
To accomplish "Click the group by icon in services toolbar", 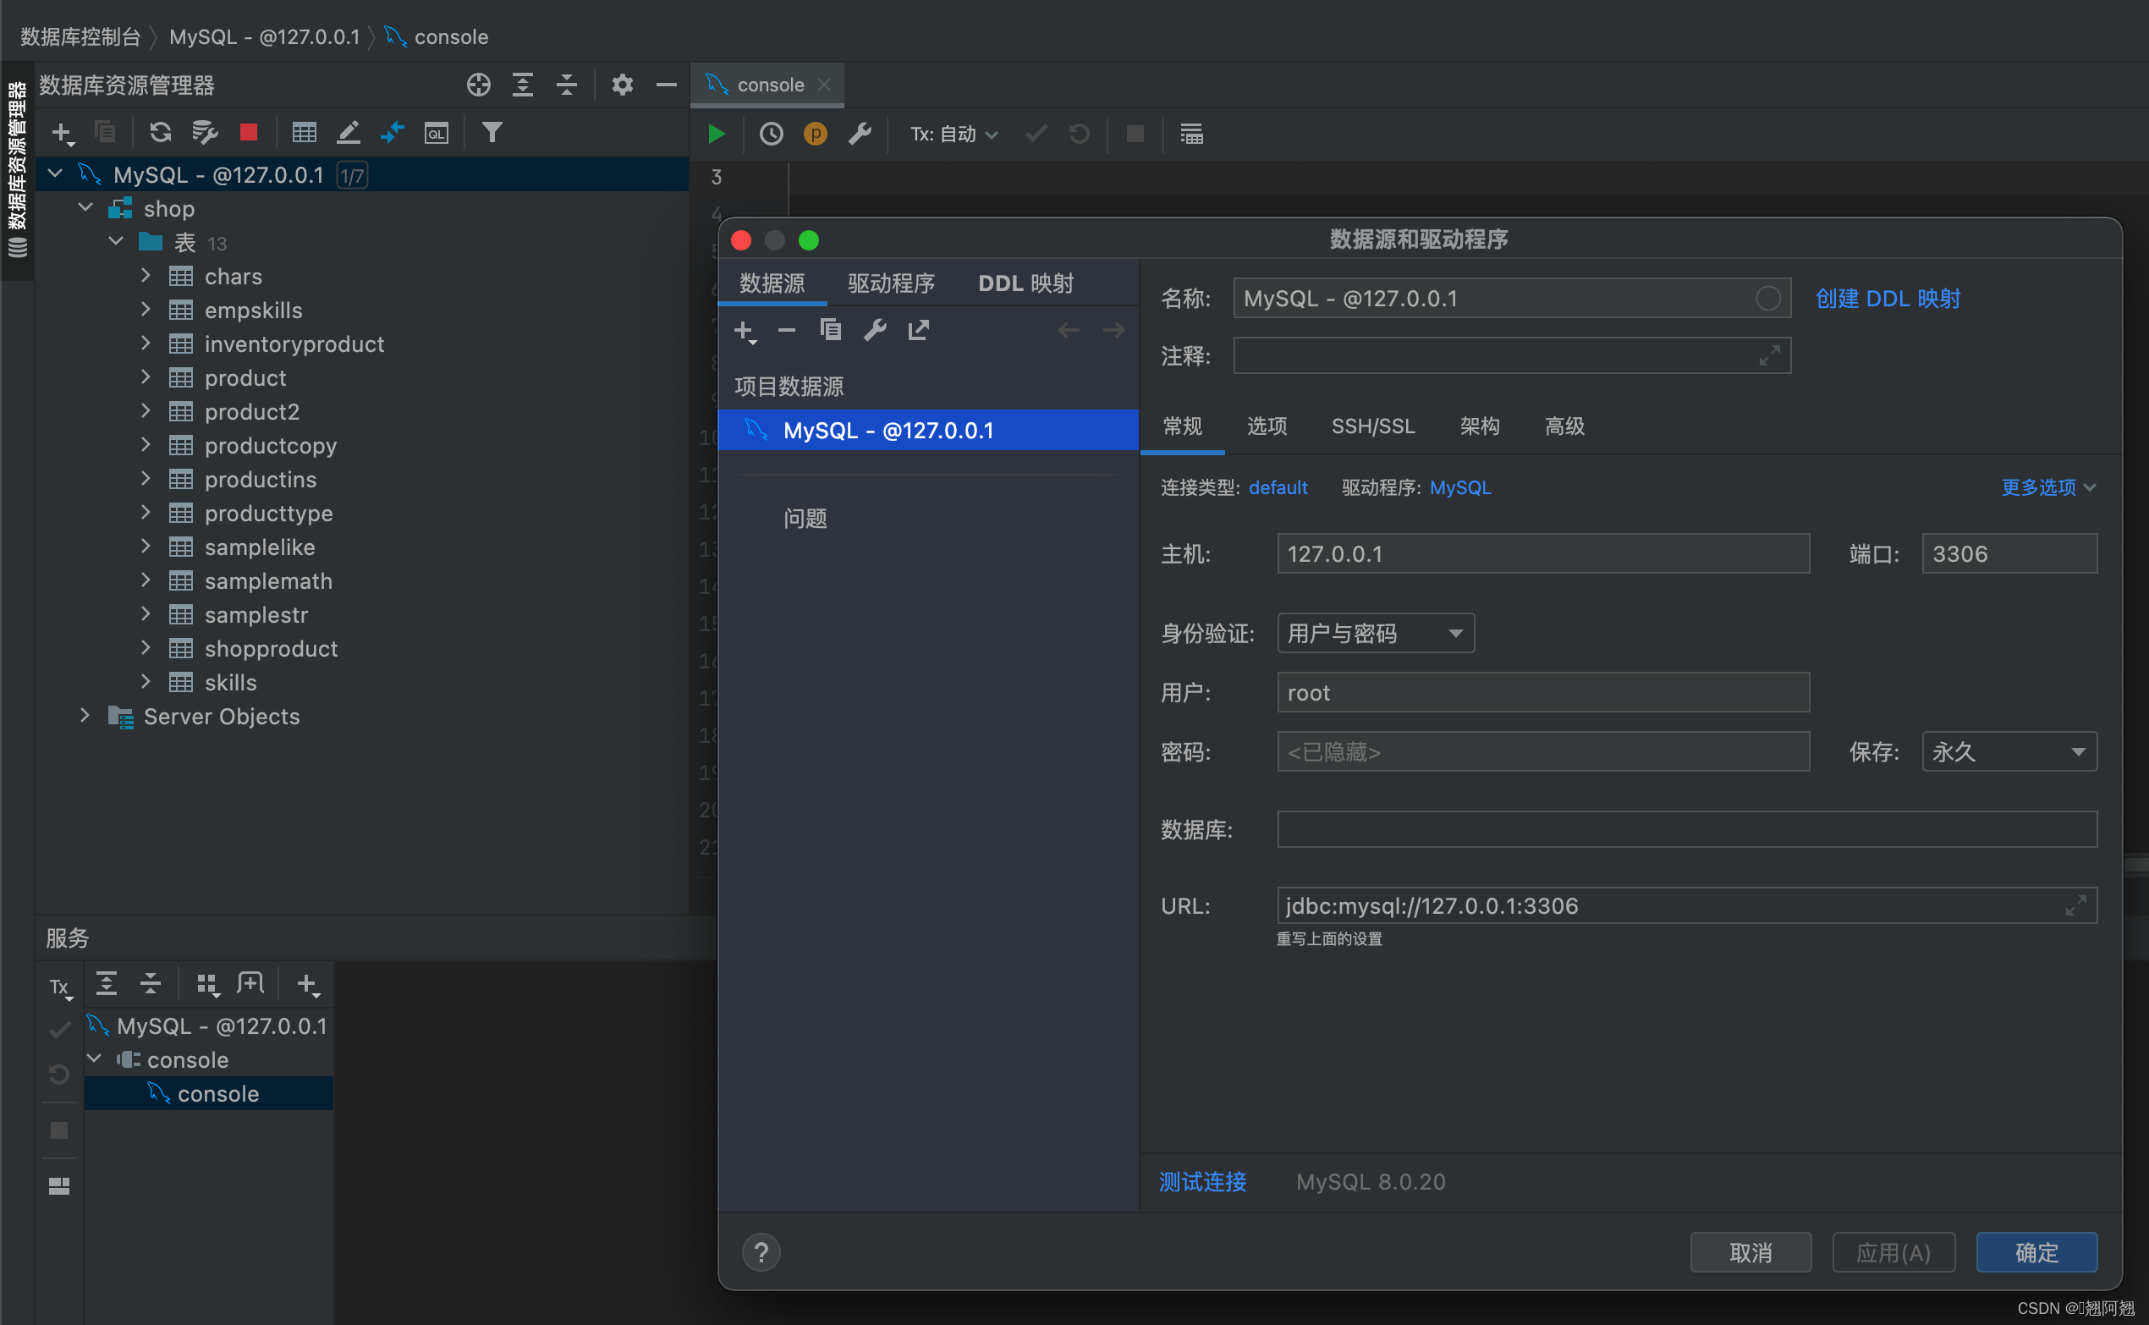I will 206,984.
